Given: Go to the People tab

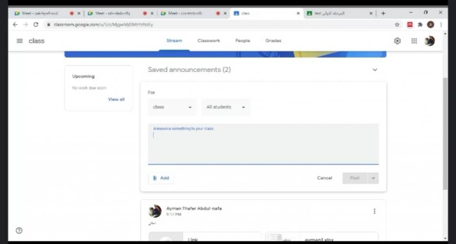Looking at the screenshot, I should pos(243,41).
